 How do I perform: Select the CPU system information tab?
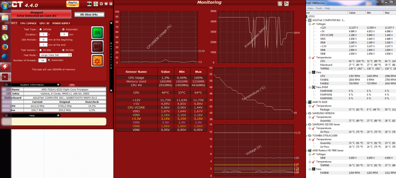[72, 85]
